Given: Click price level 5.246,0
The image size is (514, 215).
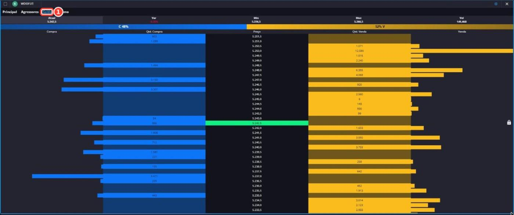Looking at the screenshot, I should tap(257, 90).
